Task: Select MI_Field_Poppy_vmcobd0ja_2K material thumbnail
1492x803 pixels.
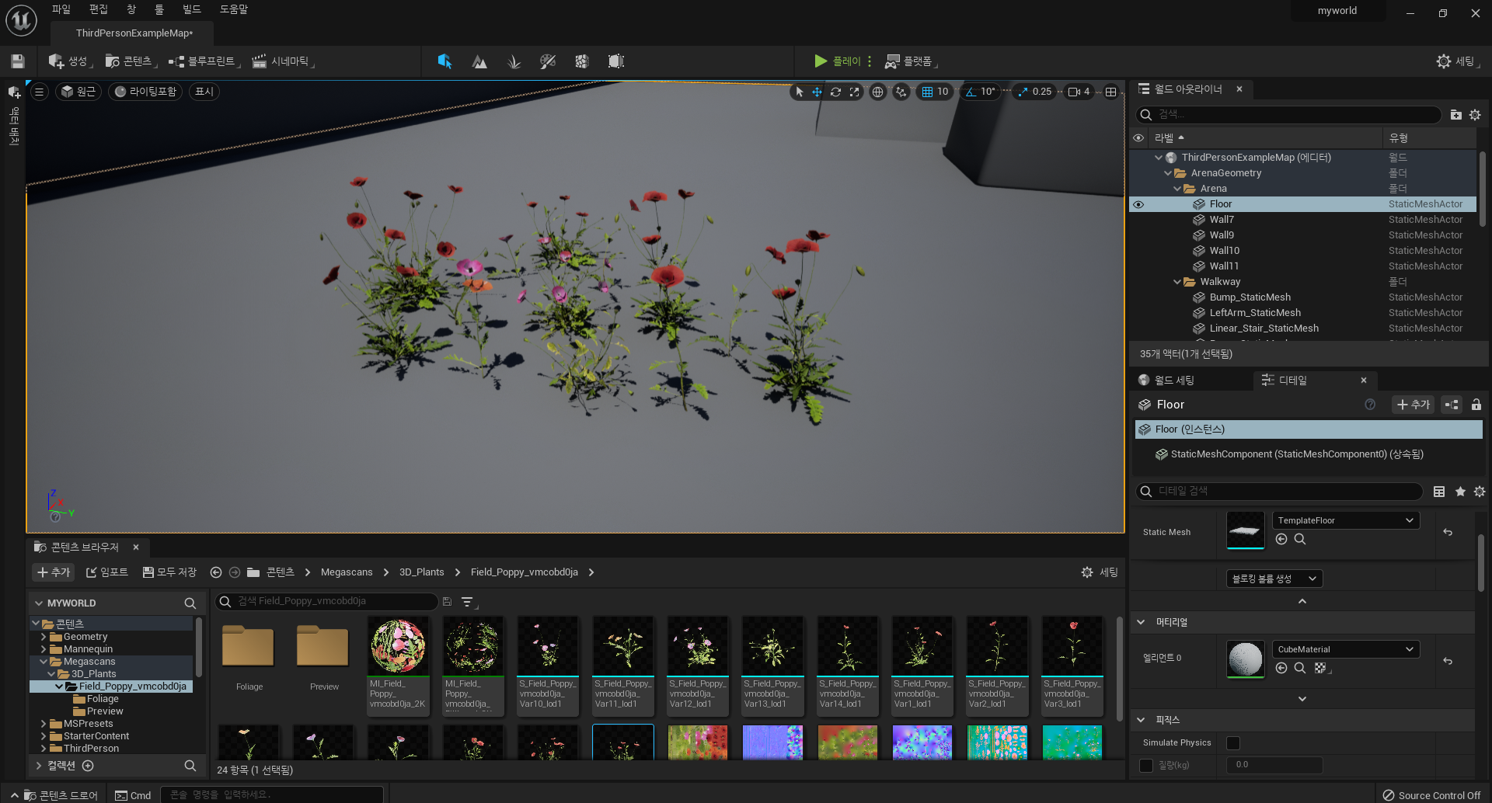Action: [x=398, y=646]
